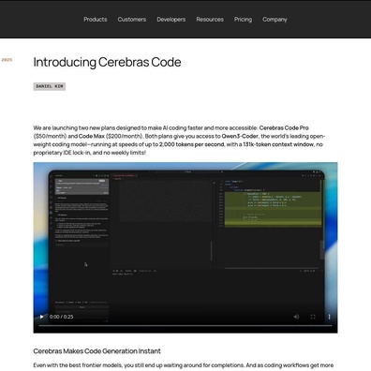Image resolution: width=371 pixels, height=371 pixels.
Task: Seek on the video progress bar
Action: pos(185,325)
